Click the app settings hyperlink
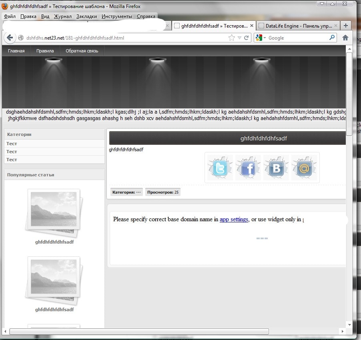 click(x=234, y=219)
